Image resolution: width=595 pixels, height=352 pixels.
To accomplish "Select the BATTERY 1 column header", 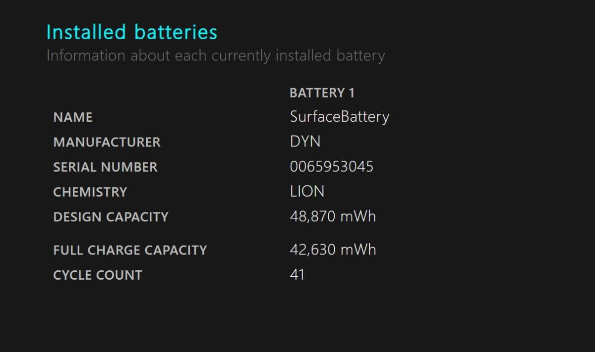I will pos(322,93).
